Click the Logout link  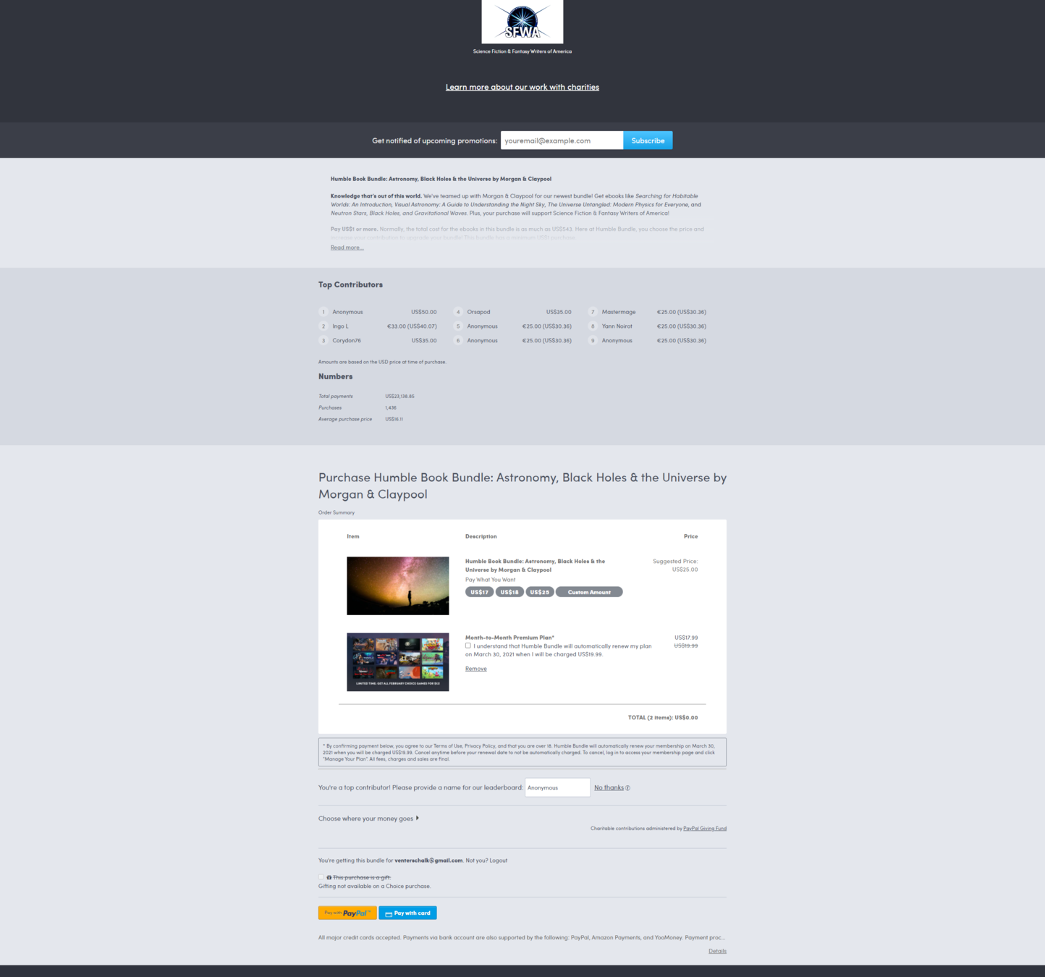pyautogui.click(x=498, y=860)
